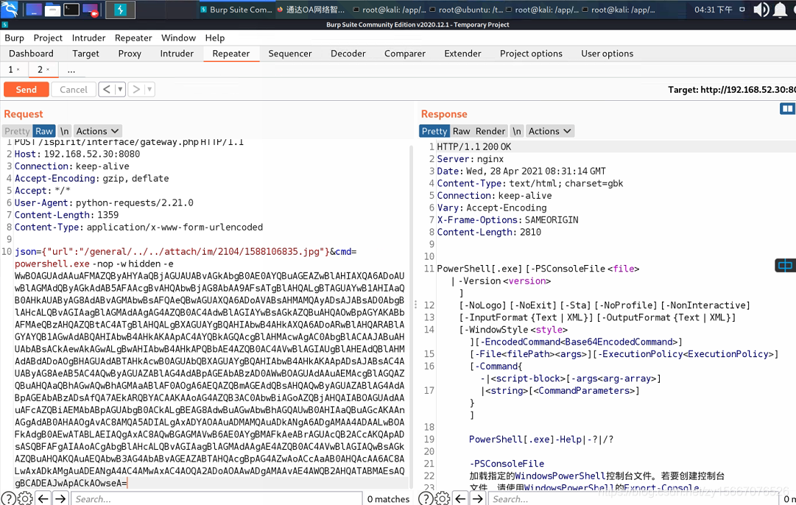Open request search help icon
Screen dimensions: 796x505
coord(8,498)
